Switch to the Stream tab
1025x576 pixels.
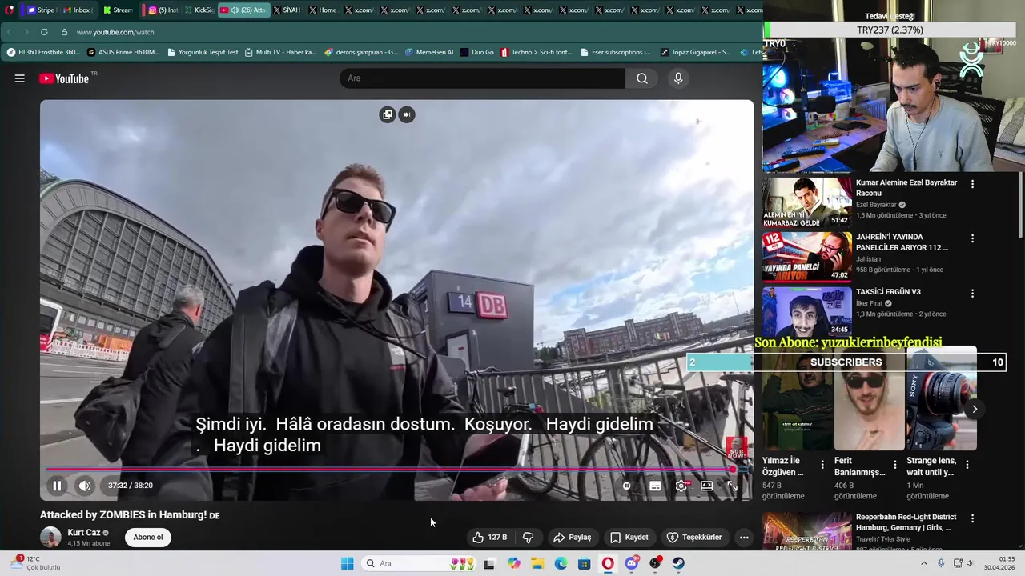tap(117, 10)
